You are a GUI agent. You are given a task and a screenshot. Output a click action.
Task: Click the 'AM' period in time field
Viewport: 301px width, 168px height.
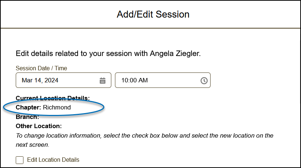[143, 81]
